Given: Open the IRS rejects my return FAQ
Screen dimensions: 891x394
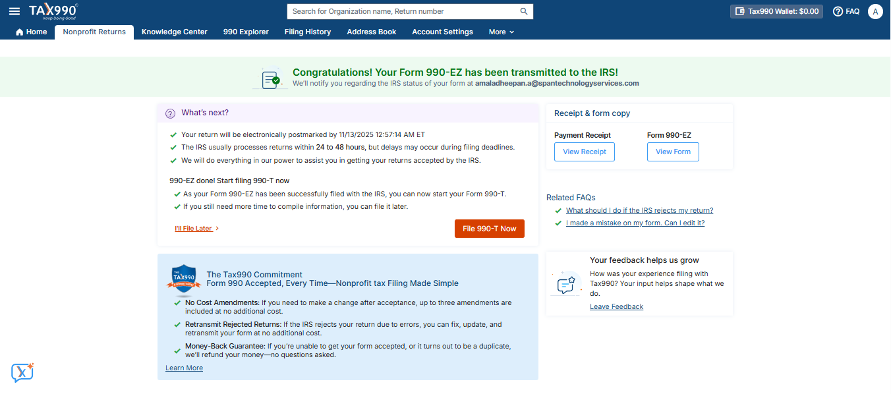Looking at the screenshot, I should (x=639, y=210).
